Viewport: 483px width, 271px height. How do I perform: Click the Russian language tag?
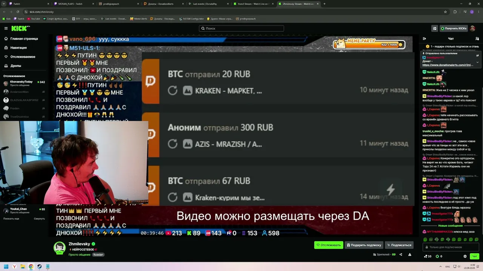tap(98, 254)
